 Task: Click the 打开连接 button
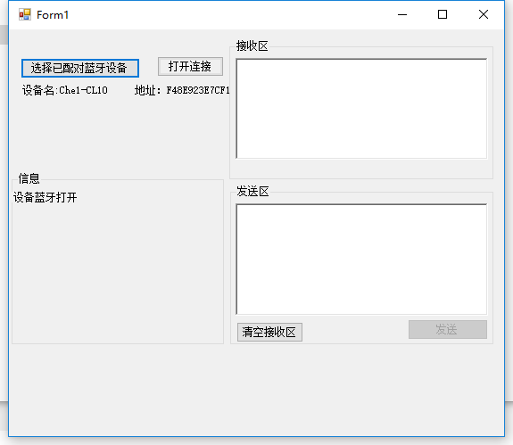coord(190,66)
